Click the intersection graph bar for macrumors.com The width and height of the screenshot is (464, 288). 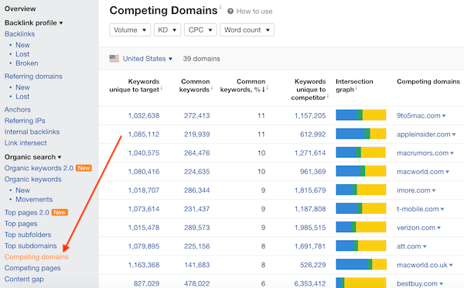pos(360,153)
